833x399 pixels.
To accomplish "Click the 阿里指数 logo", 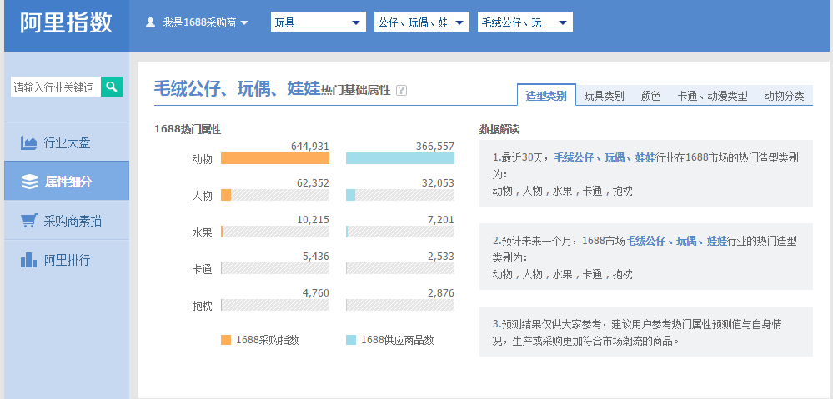I will click(66, 23).
